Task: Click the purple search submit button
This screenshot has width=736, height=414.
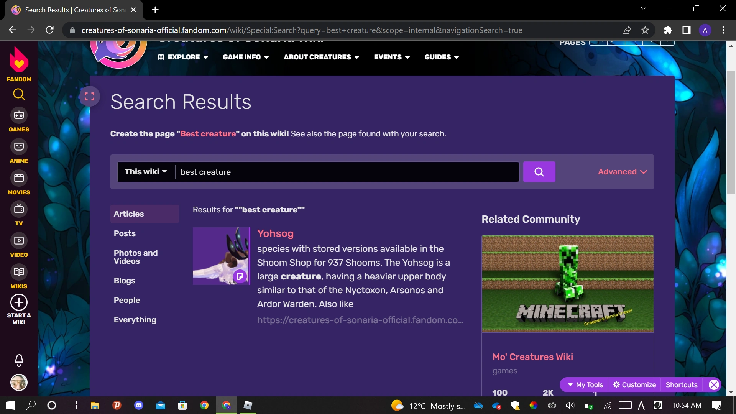Action: 539,172
